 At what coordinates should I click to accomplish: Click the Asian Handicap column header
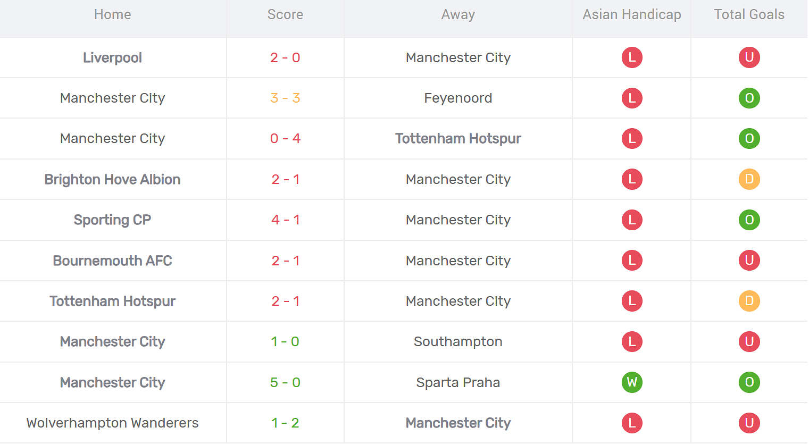[632, 14]
